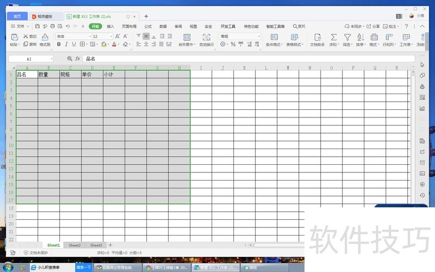Click the Cut (剪切) scissors icon

pyautogui.click(x=26, y=36)
